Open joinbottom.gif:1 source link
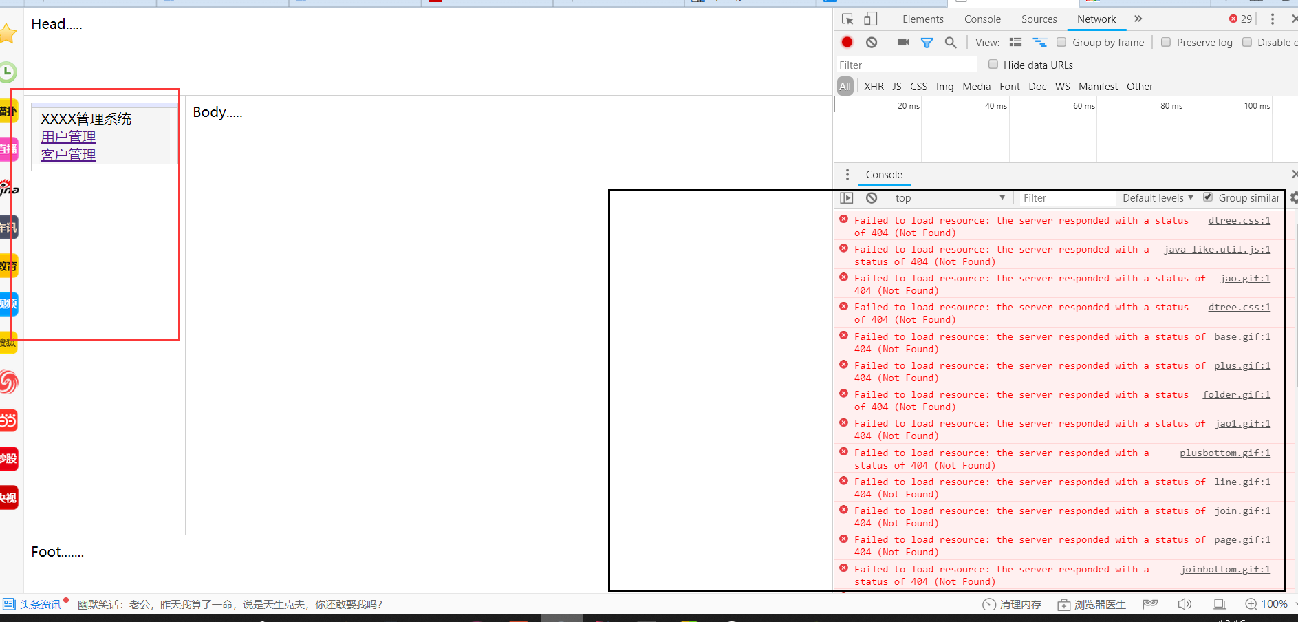This screenshot has height=622, width=1298. tap(1225, 570)
